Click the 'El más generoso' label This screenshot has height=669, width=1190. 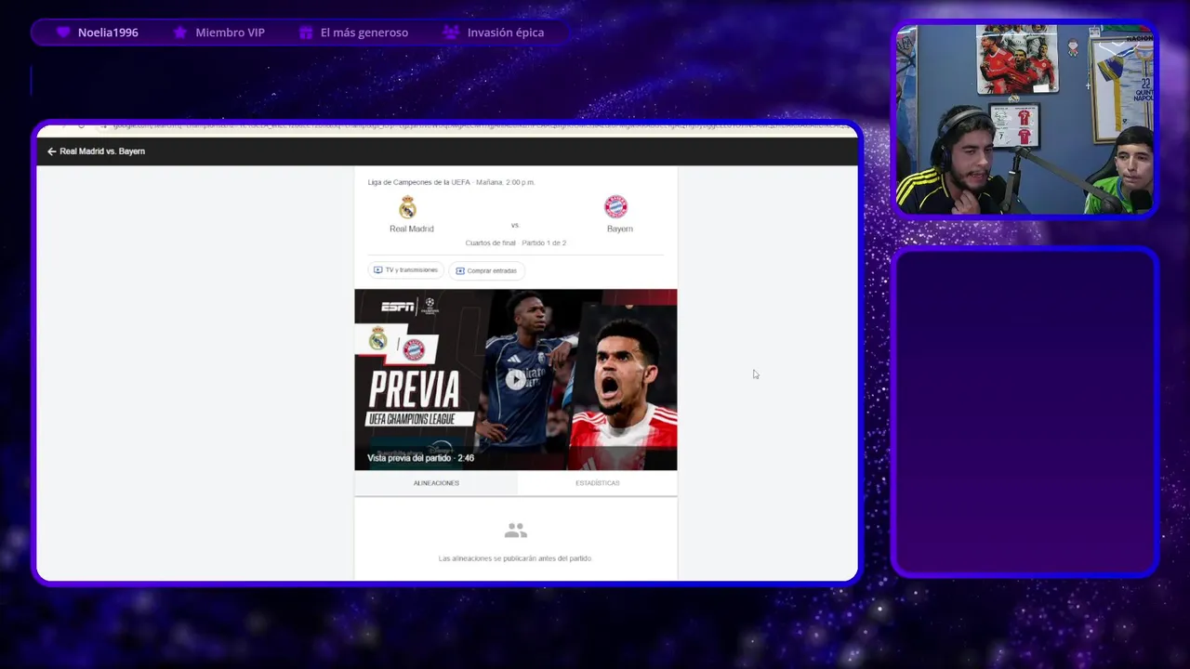pos(364,33)
